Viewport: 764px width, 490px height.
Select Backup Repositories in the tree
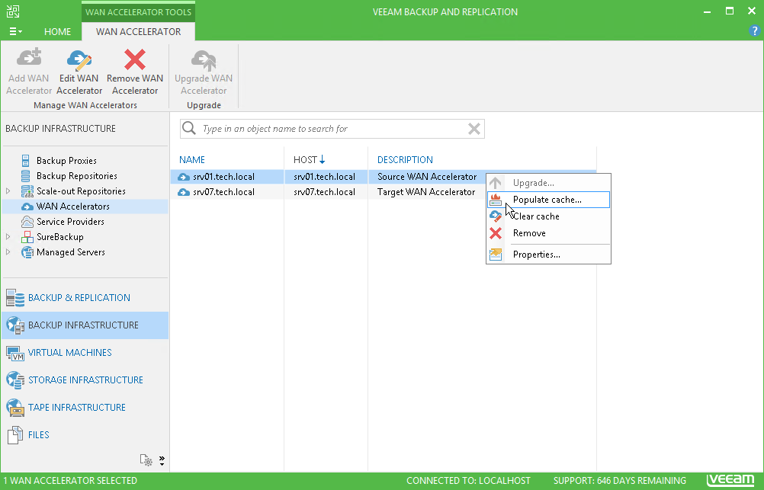(76, 176)
